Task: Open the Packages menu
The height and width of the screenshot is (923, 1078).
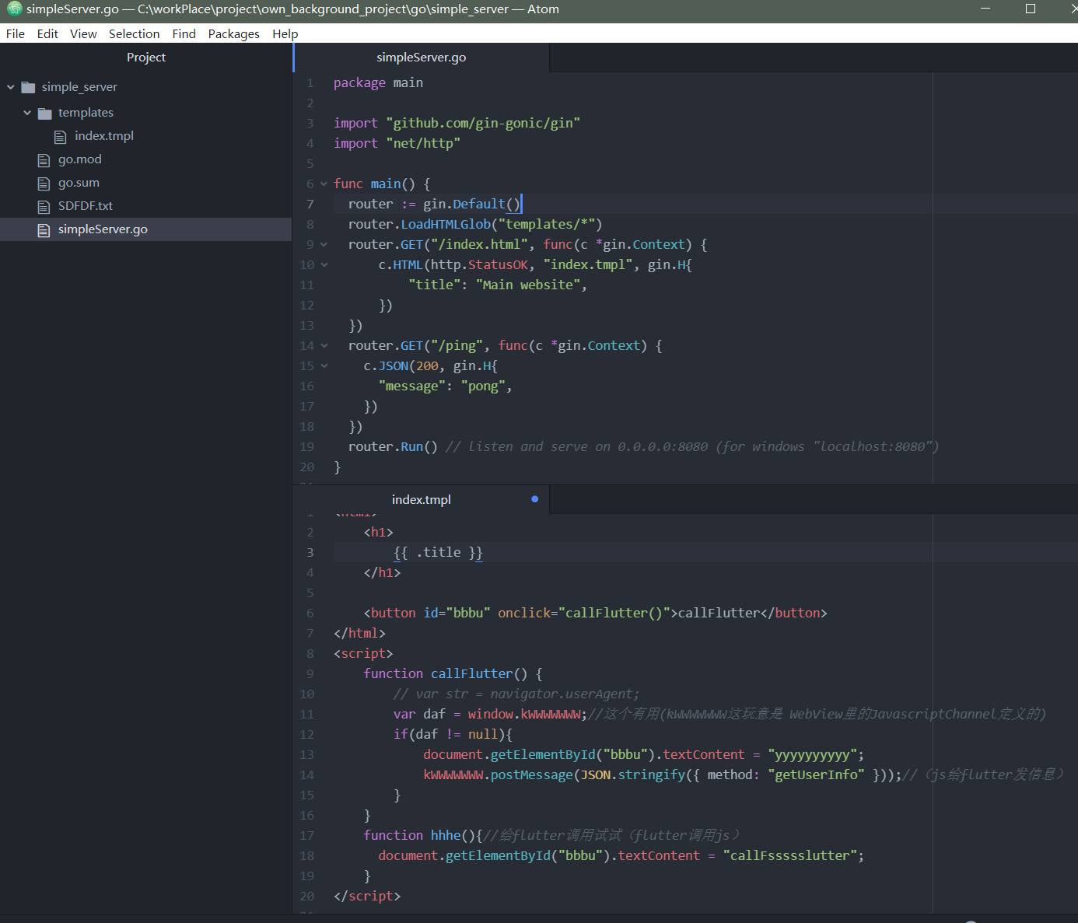Action: [234, 33]
